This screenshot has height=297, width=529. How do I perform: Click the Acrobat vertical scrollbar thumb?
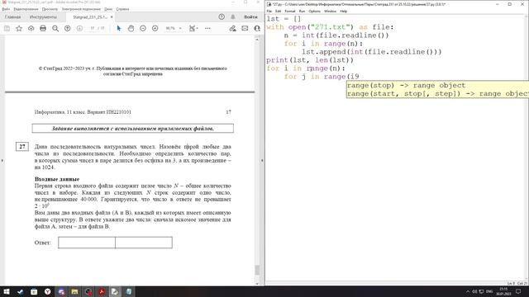(257, 270)
